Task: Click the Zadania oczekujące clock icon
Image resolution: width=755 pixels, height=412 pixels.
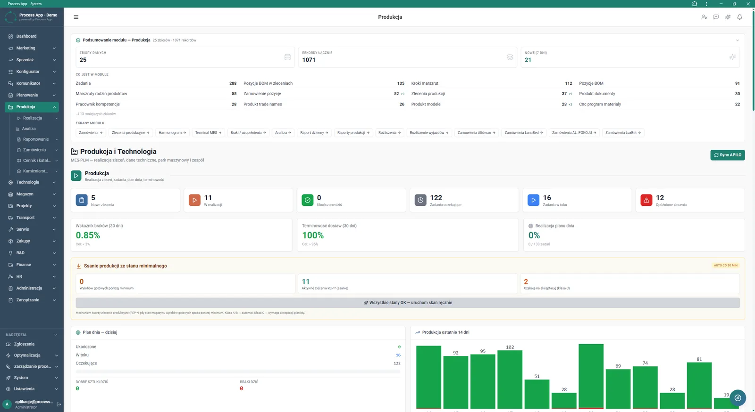Action: (420, 200)
